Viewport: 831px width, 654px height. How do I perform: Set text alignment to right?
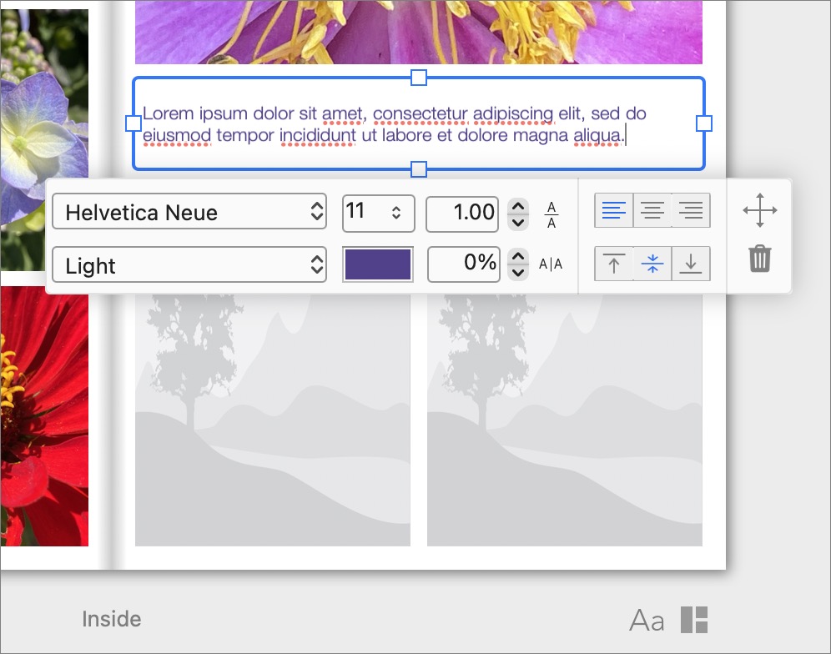tap(691, 211)
